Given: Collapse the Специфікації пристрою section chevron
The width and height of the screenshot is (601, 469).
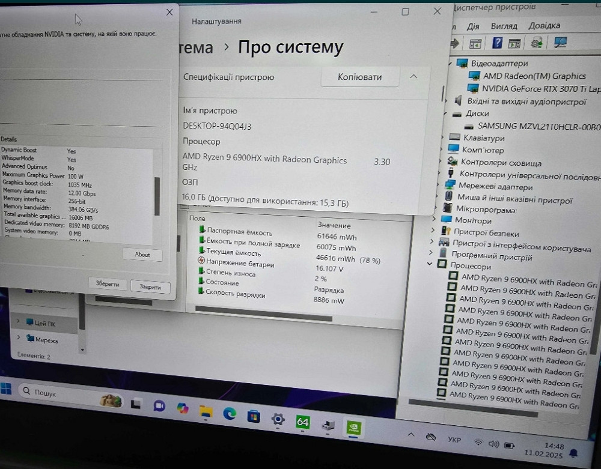Looking at the screenshot, I should pyautogui.click(x=413, y=77).
